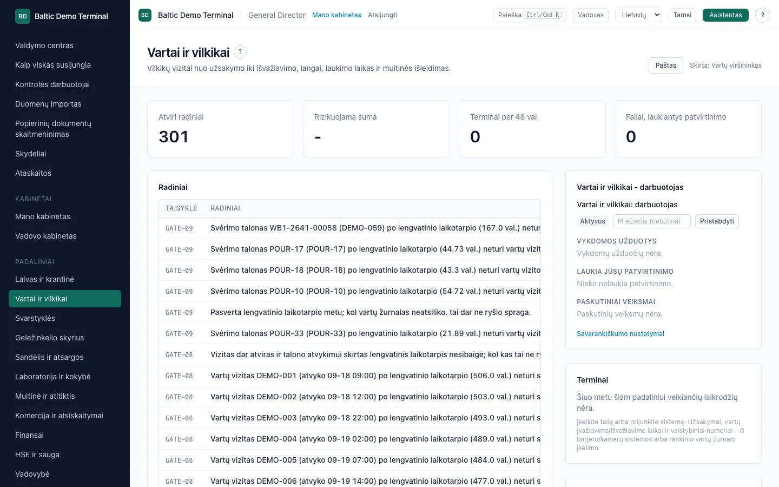Screen dimensions: 779x487
Task: Click the BD logo in the sidebar
Action: tap(23, 16)
